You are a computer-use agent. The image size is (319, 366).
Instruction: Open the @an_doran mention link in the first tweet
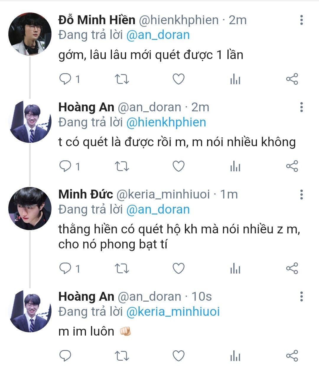(x=158, y=35)
